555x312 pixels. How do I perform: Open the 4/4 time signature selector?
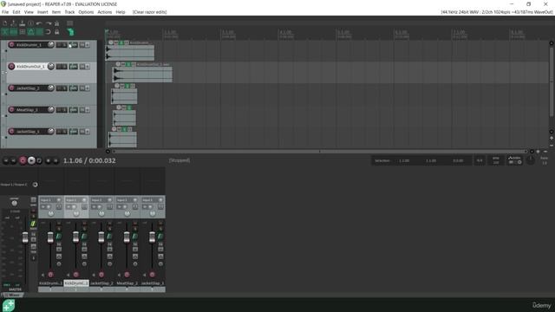(480, 160)
